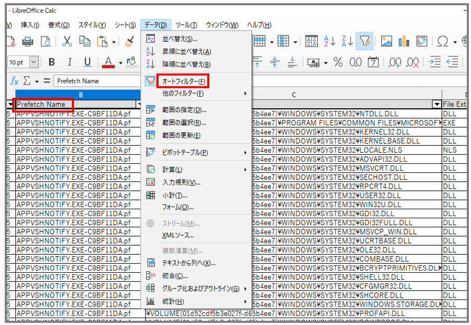Add a decimal place with toolbar icon
471x325 pixels.
tap(394, 62)
